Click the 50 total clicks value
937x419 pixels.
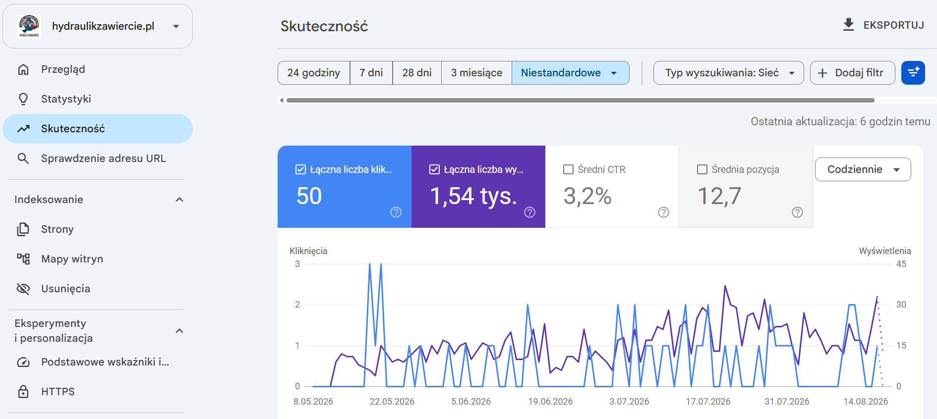[x=309, y=196]
